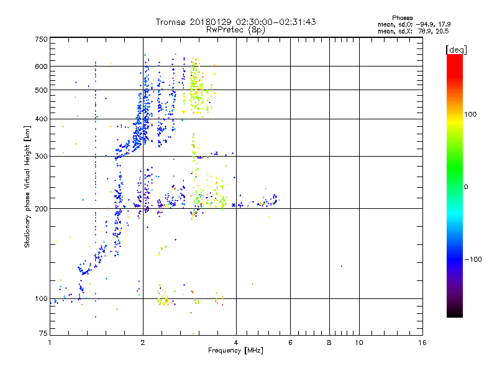This screenshot has height=373, width=497.
Task: Click the 'Frequency [MHz]' x-axis label
Action: (235, 351)
